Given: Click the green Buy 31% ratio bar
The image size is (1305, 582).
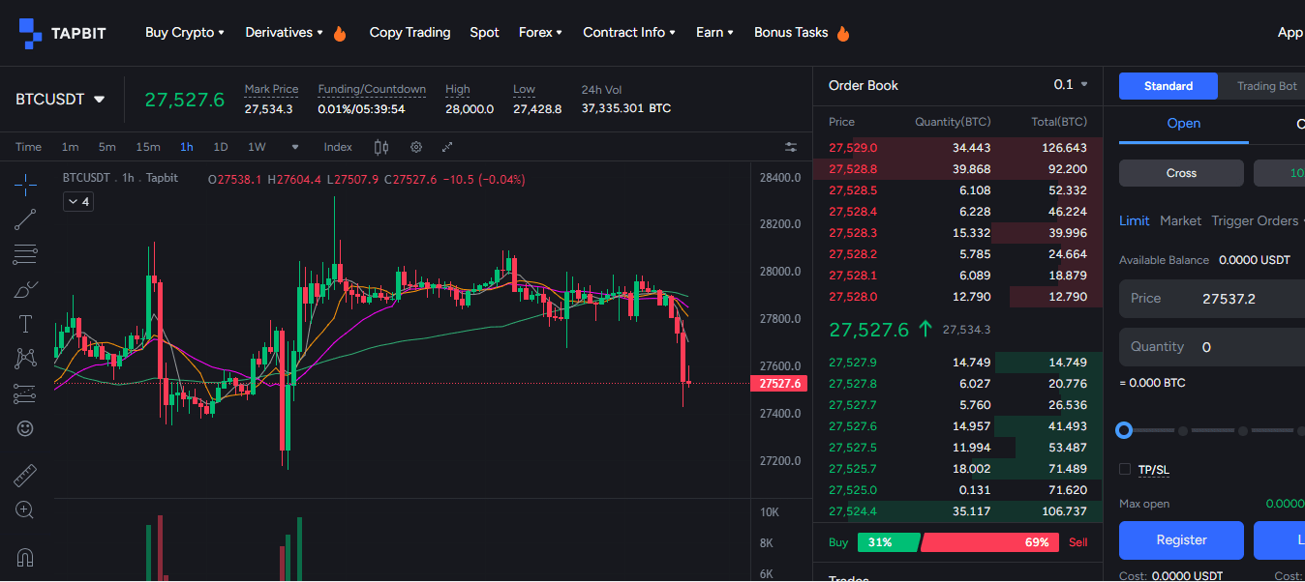Looking at the screenshot, I should click(x=890, y=542).
